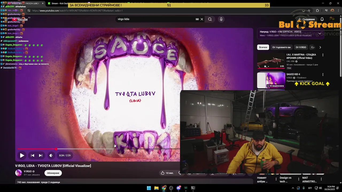Close the TVOQTA LUBOV browser tab
Viewport: 342px width, 192px height.
43,3
